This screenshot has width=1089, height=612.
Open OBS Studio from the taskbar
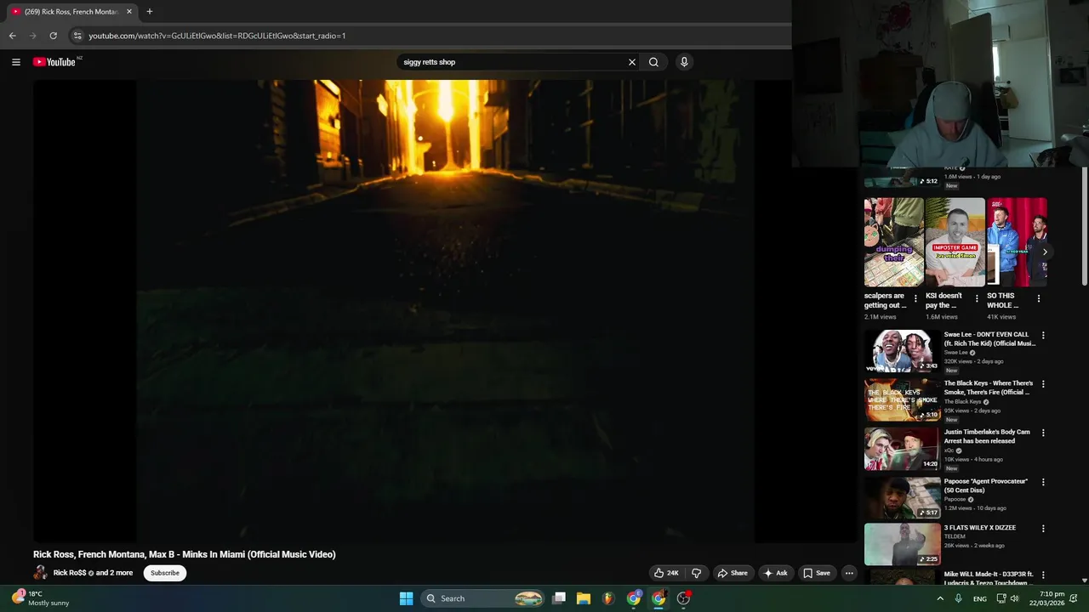click(683, 598)
